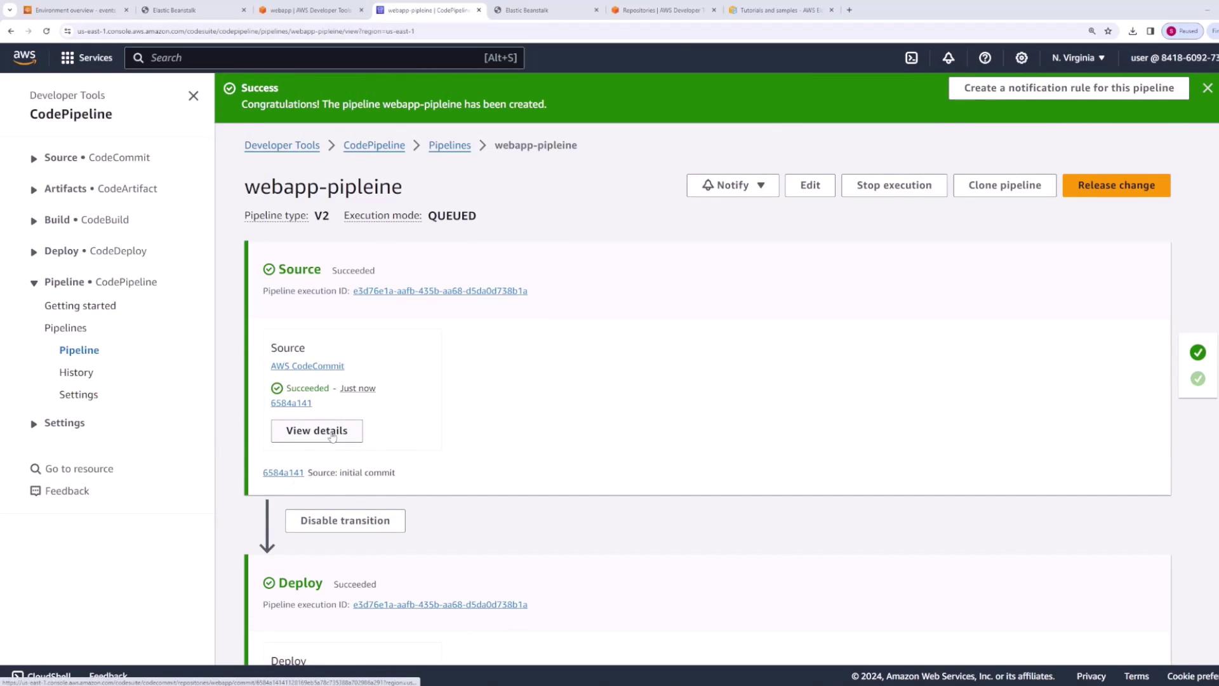Open the notifications bell icon
The image size is (1219, 686).
(948, 58)
